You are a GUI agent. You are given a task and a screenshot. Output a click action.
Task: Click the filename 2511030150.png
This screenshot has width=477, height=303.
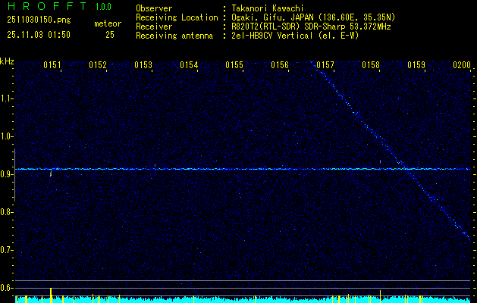click(39, 20)
